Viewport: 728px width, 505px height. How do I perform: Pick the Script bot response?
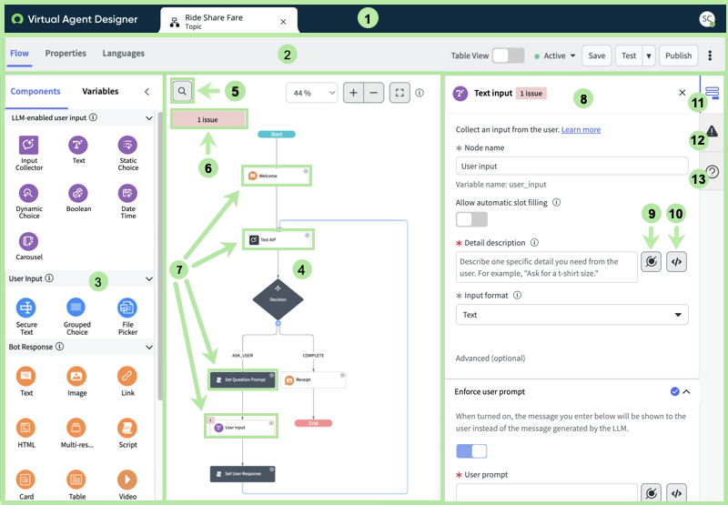tap(127, 428)
